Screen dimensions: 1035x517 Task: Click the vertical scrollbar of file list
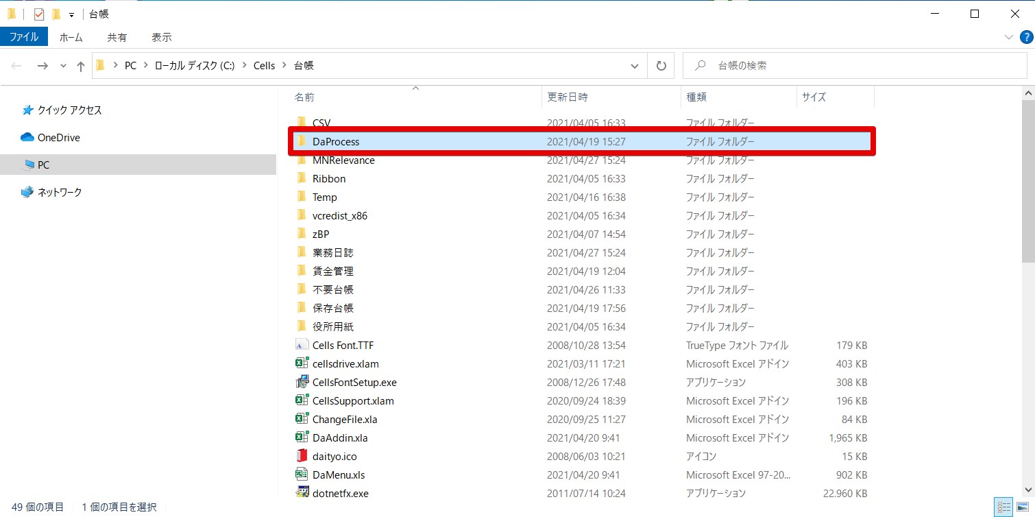click(x=1028, y=181)
